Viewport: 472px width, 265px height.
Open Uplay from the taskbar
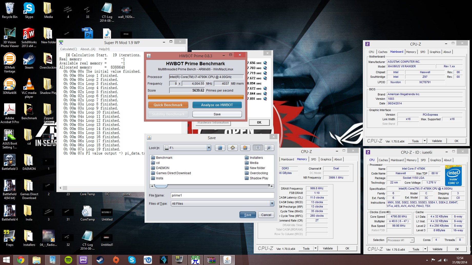[148, 260]
